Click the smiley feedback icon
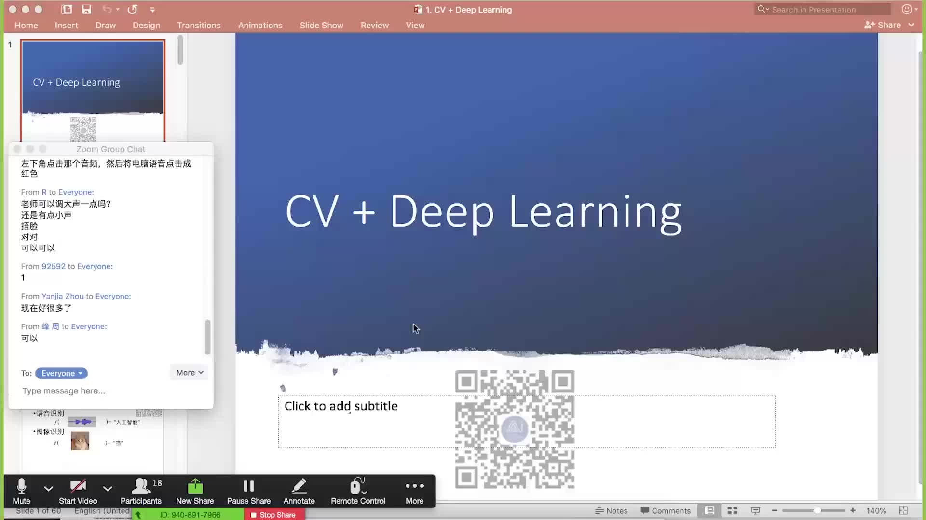 click(907, 9)
